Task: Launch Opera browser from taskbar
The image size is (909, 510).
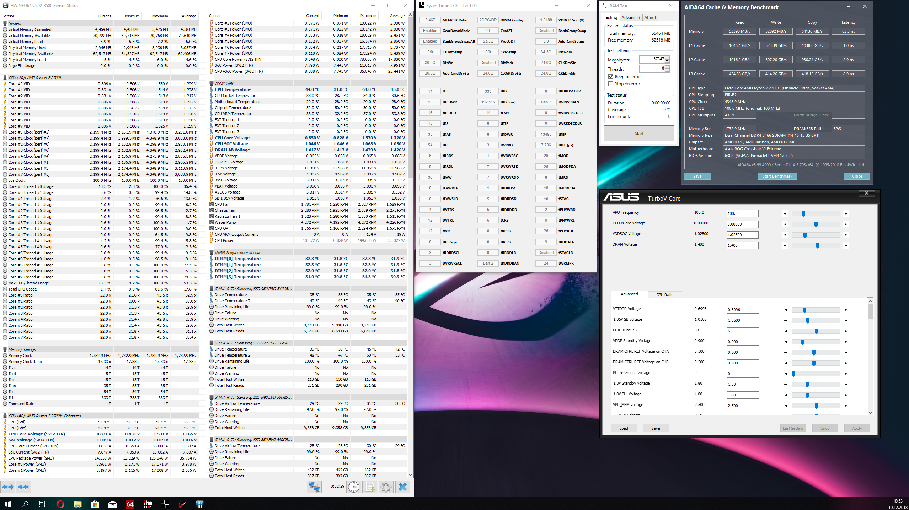Action: pos(60,504)
